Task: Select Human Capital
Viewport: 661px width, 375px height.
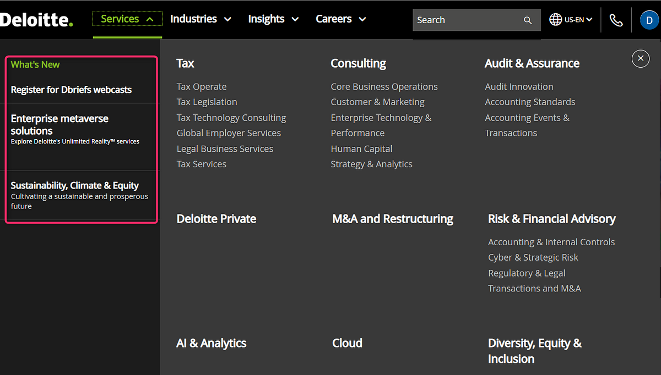Action: 361,148
